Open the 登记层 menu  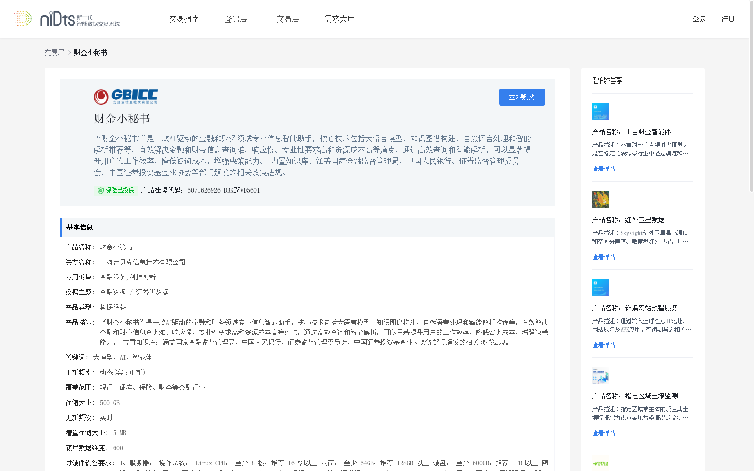(236, 19)
